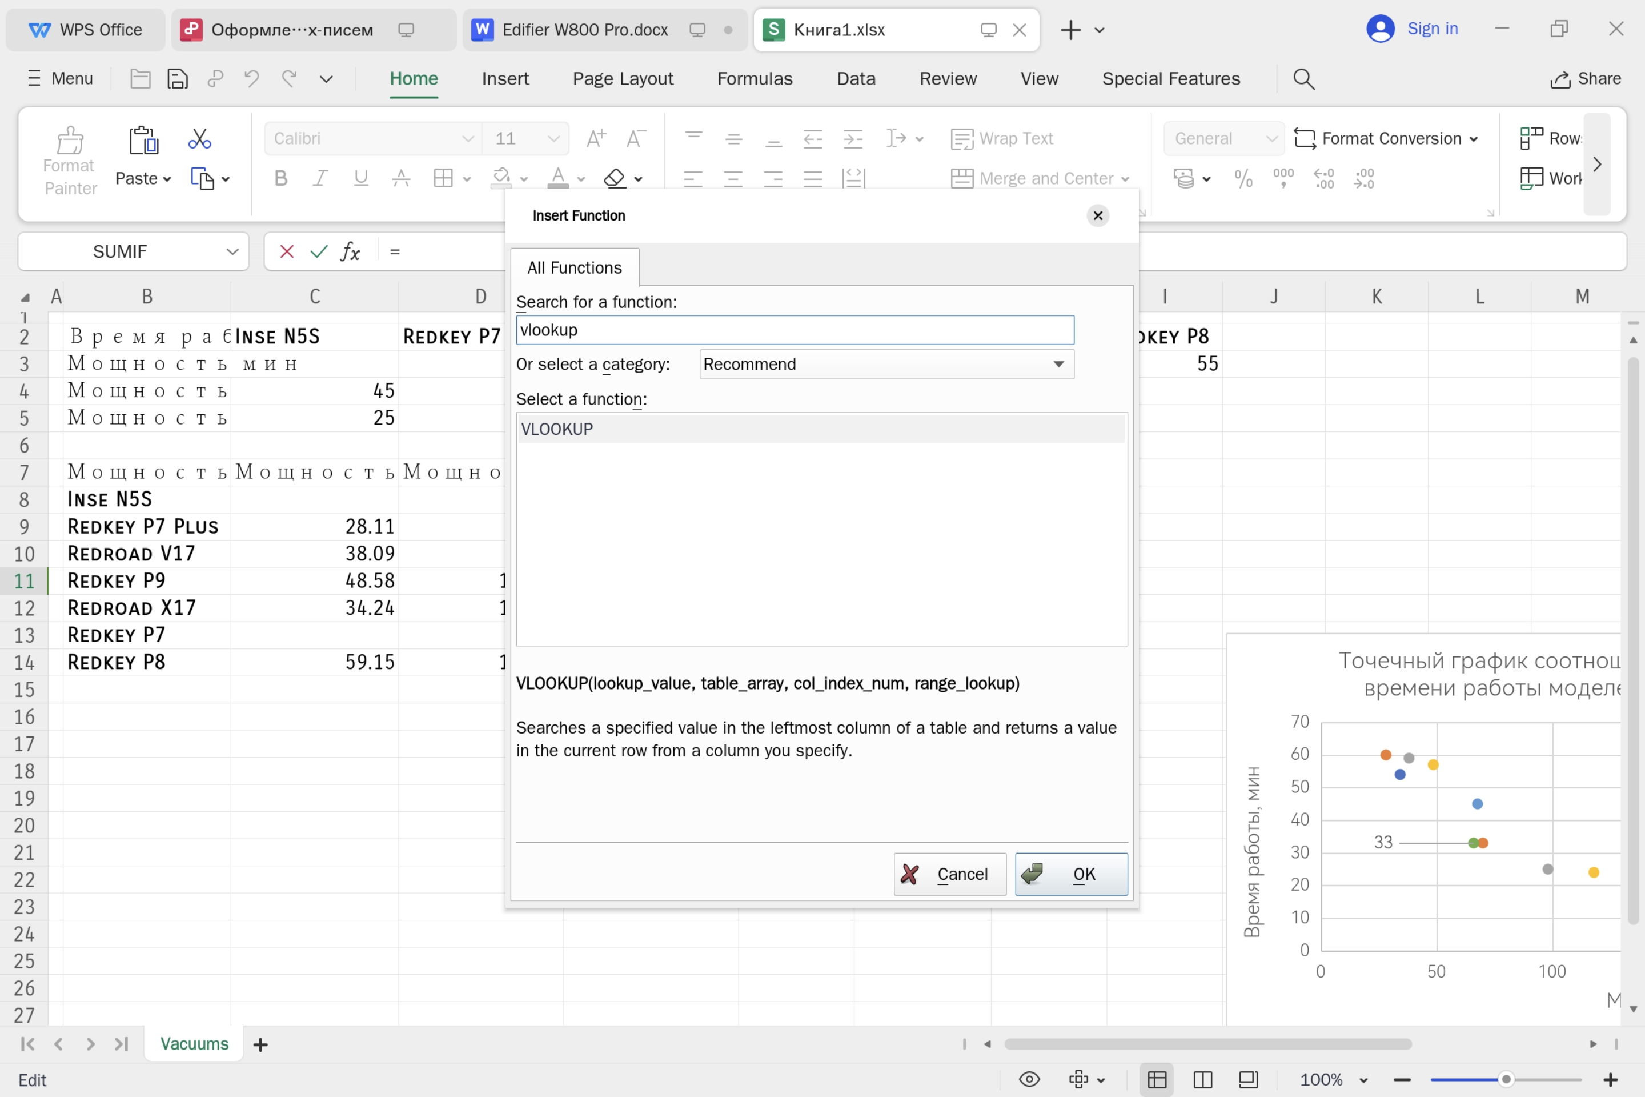
Task: Increase font size with A+ icon
Action: pos(596,138)
